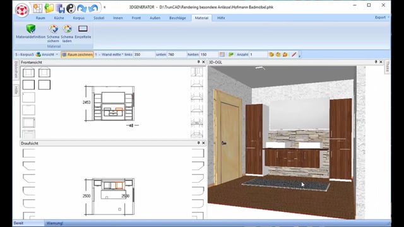The width and height of the screenshot is (404, 227).
Task: Click the links input field showing 350
Action: point(144,54)
